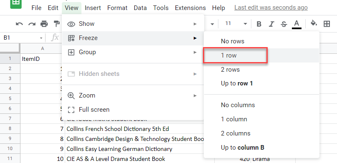Open the Text color picker
337x163 pixels.
pos(296,24)
